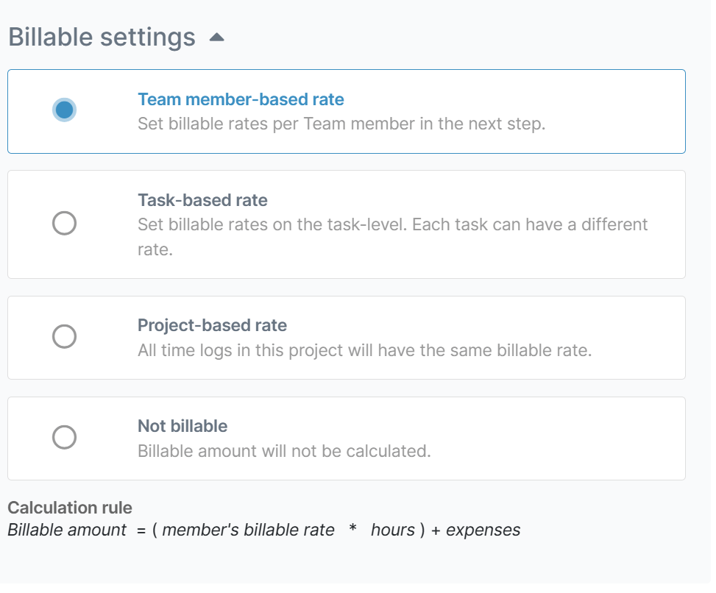Select the Team member-based rate radio button

pyautogui.click(x=64, y=110)
